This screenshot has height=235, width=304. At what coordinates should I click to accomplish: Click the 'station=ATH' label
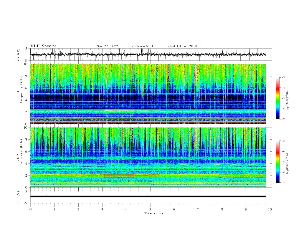tap(142, 46)
